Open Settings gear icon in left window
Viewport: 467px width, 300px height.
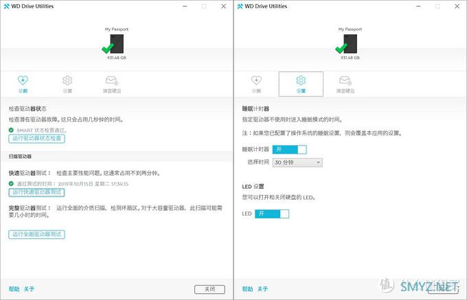click(x=67, y=80)
